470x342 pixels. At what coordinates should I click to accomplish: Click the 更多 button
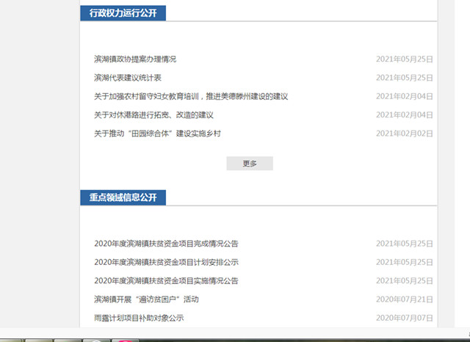250,164
